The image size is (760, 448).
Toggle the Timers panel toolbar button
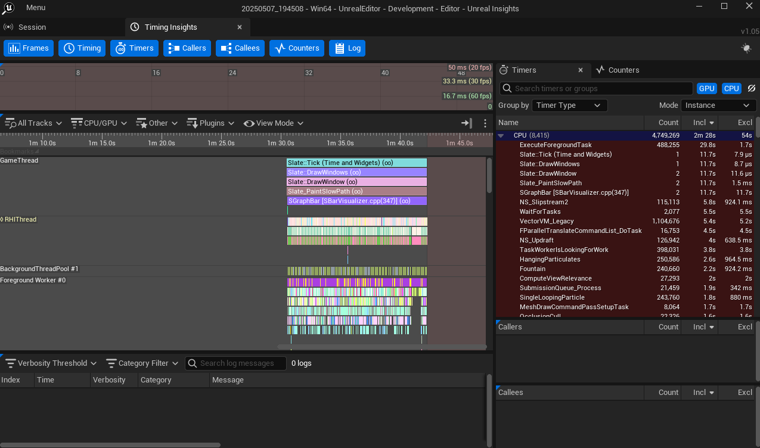(134, 48)
